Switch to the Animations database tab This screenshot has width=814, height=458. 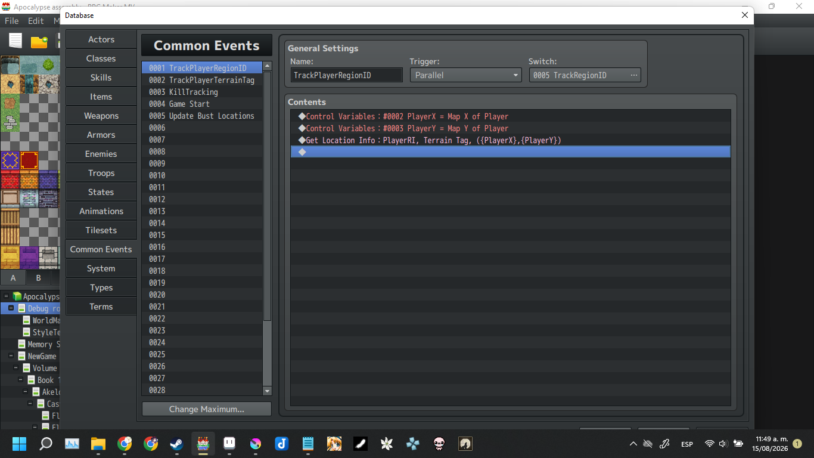click(x=101, y=211)
